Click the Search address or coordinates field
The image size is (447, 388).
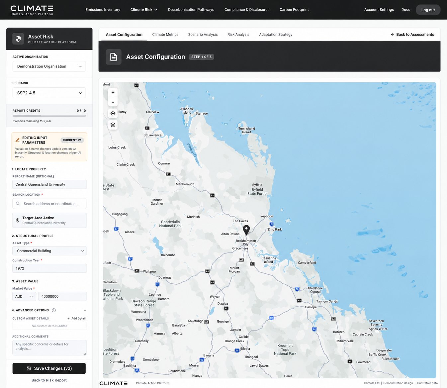[49, 204]
